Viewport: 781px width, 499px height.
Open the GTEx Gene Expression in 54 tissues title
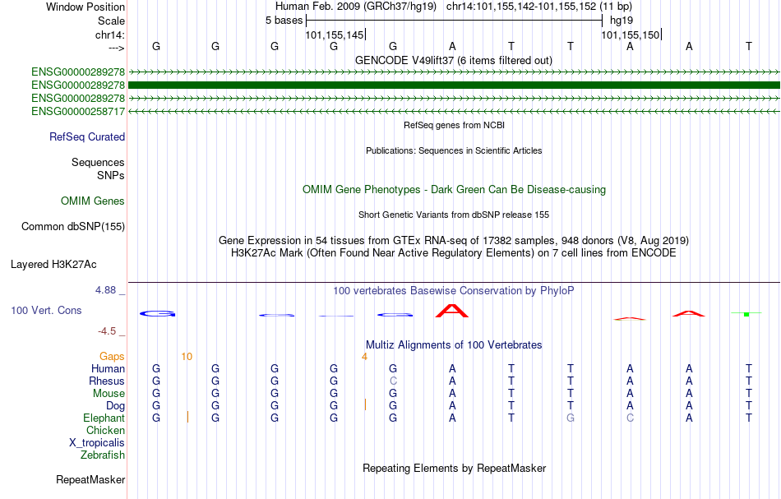pos(454,241)
